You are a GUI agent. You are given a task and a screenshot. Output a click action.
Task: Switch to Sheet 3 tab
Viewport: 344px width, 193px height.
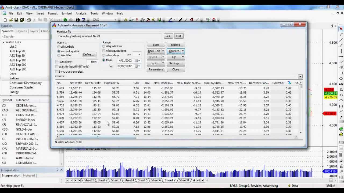point(116,180)
